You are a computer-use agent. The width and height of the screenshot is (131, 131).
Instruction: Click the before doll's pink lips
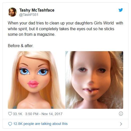[x=33, y=84]
